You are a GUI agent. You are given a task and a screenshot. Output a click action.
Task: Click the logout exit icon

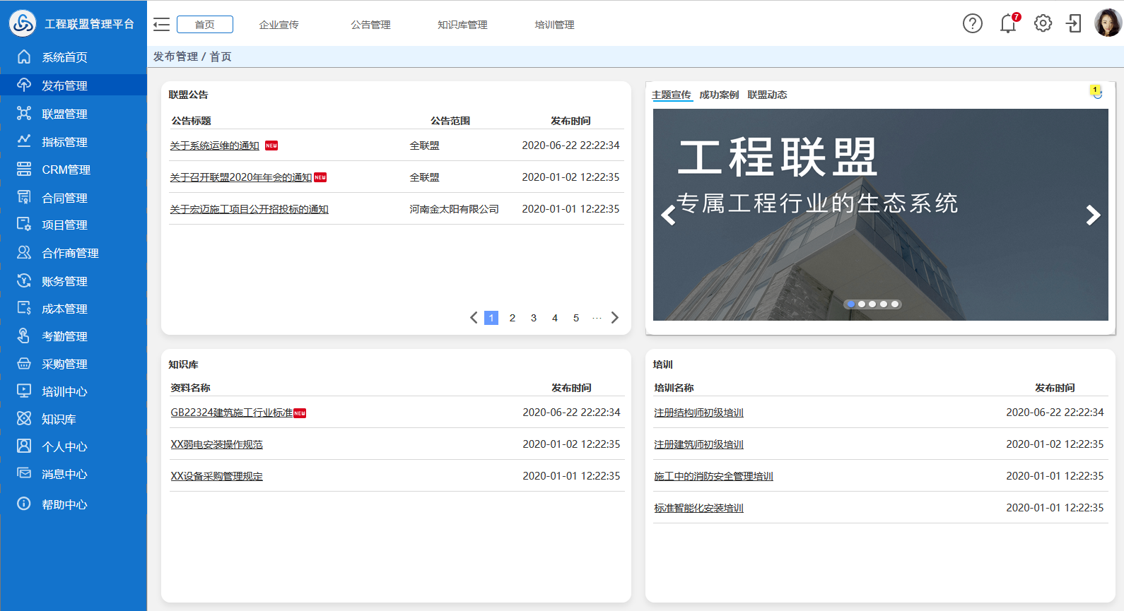pos(1074,24)
